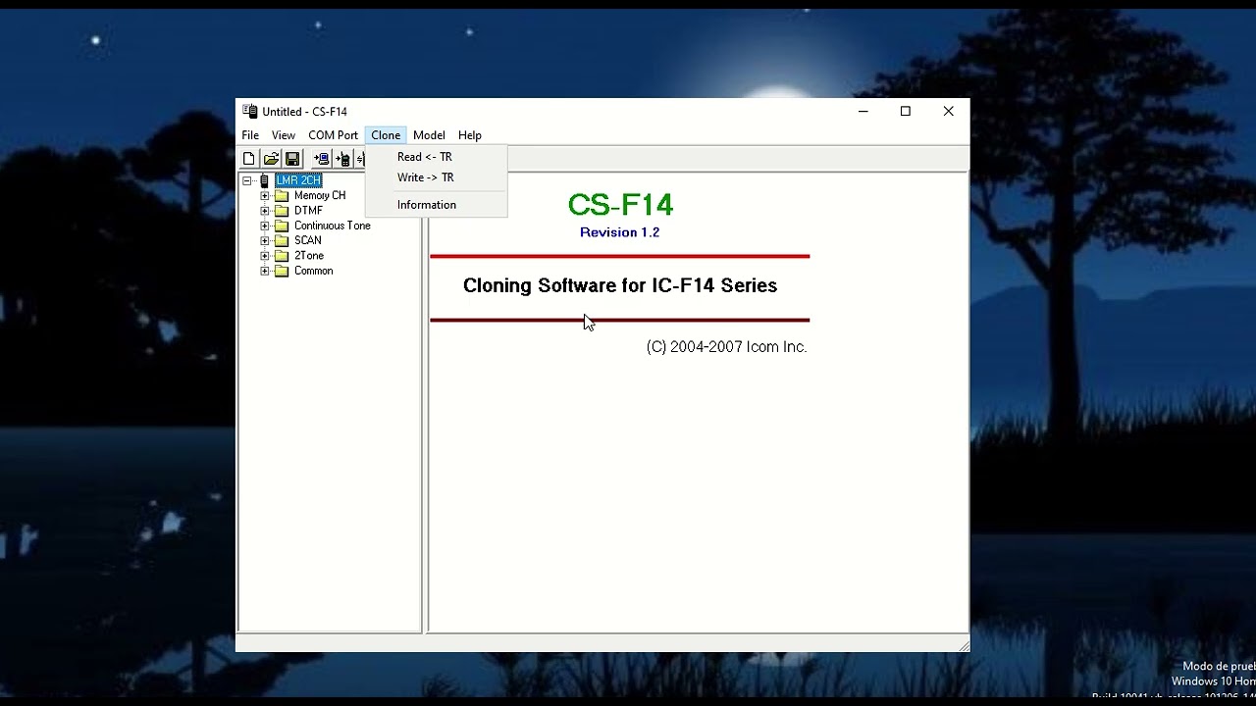Select the 2Tone tree label

click(309, 256)
